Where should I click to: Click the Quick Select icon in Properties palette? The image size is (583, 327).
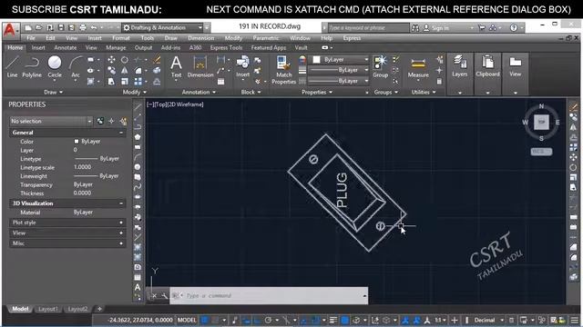click(x=123, y=121)
